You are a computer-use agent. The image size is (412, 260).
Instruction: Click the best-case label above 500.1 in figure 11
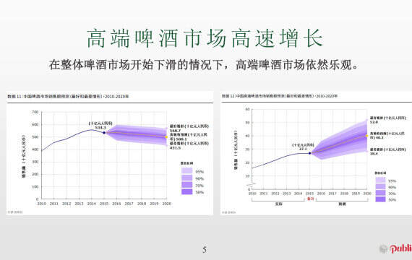tap(189, 128)
